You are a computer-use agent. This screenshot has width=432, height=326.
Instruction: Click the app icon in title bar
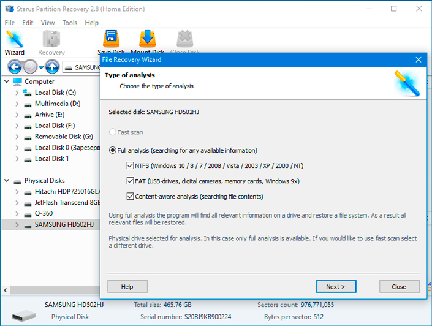click(x=9, y=9)
